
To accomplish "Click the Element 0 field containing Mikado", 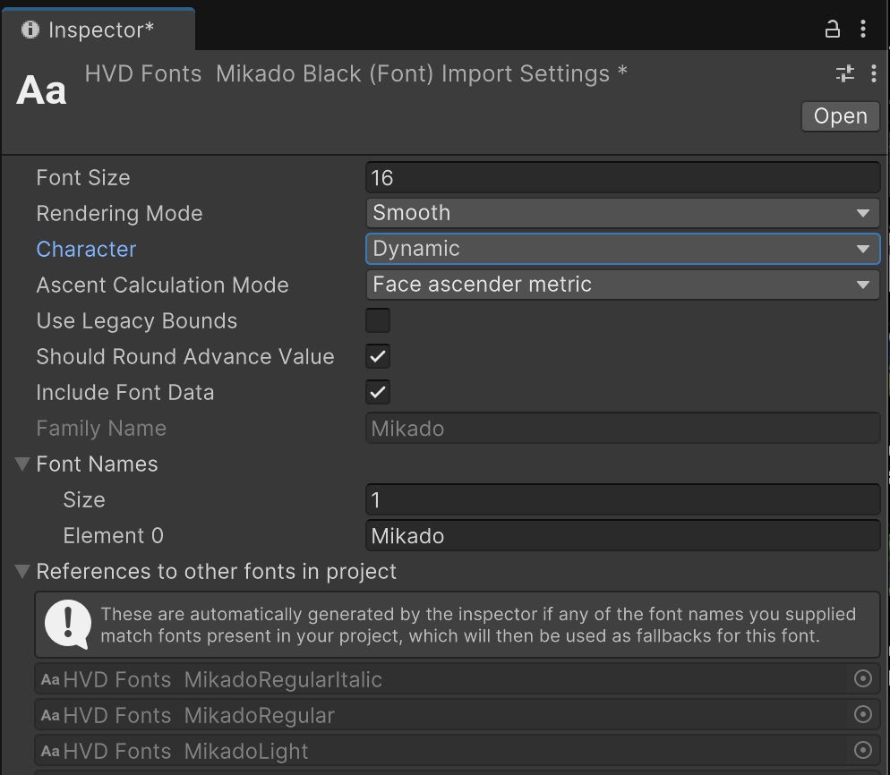I will 622,535.
